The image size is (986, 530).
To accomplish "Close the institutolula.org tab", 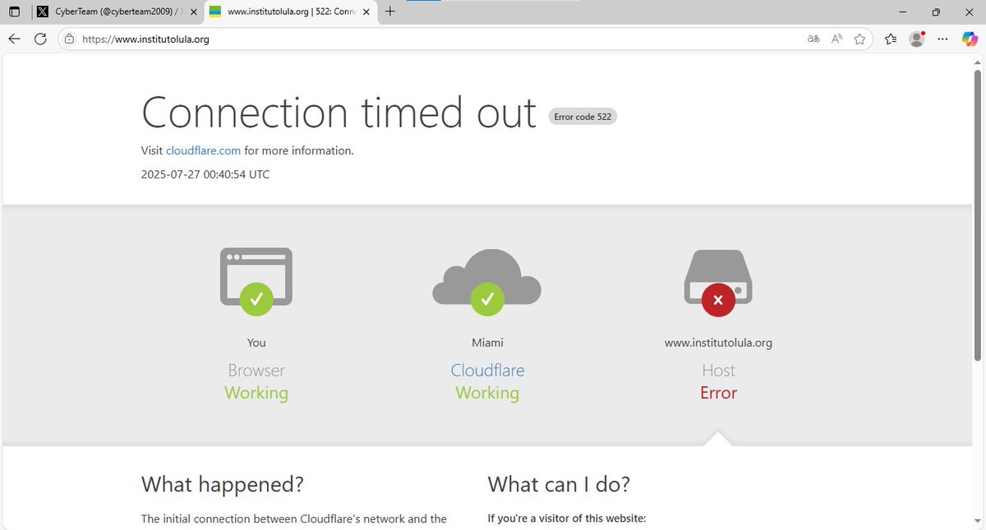I will point(366,12).
